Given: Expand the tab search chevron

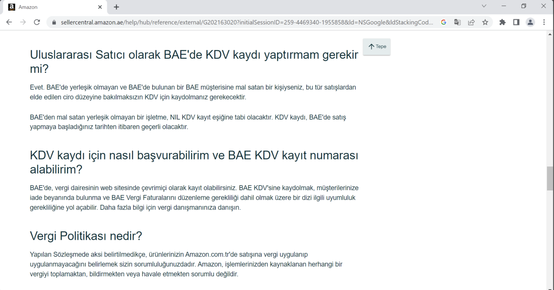Looking at the screenshot, I should click(x=484, y=6).
